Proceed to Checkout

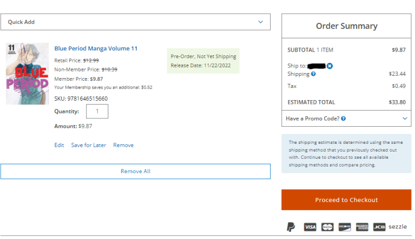point(346,200)
